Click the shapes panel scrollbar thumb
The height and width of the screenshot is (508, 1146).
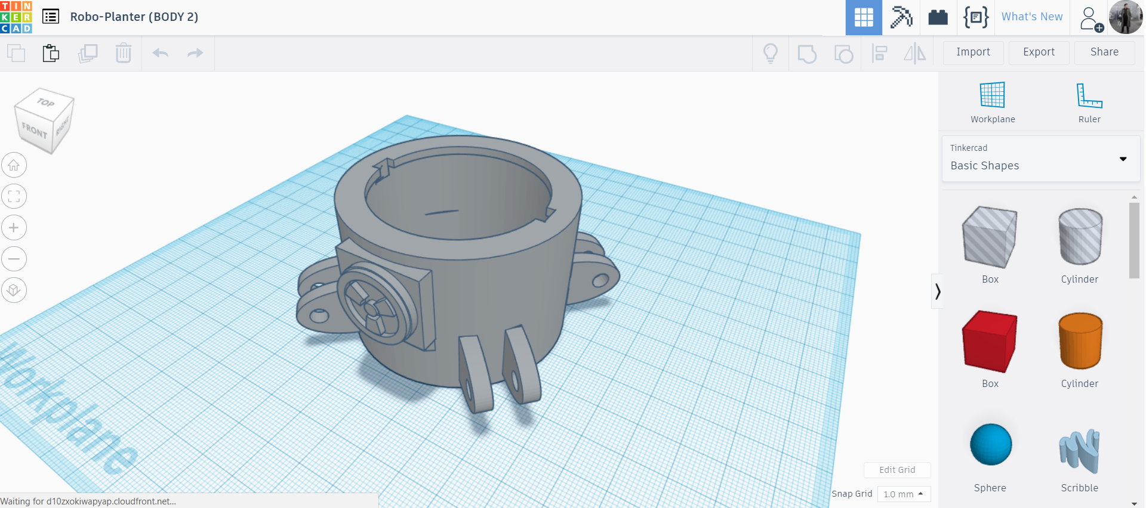click(1134, 240)
